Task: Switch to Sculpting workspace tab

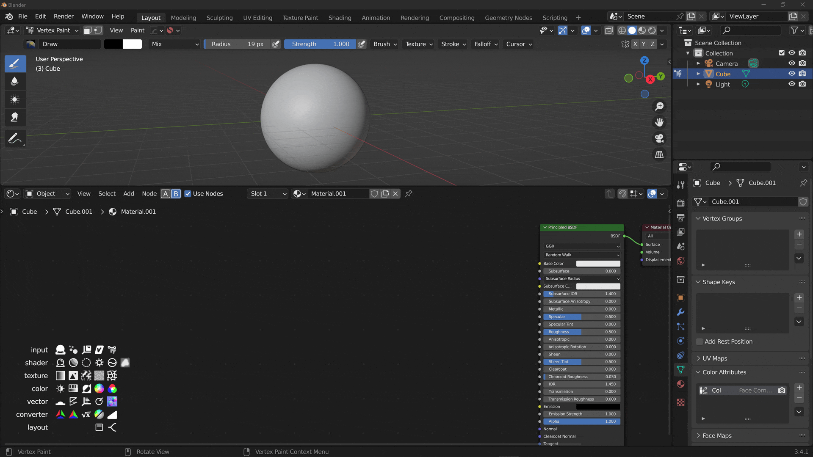Action: [x=219, y=18]
